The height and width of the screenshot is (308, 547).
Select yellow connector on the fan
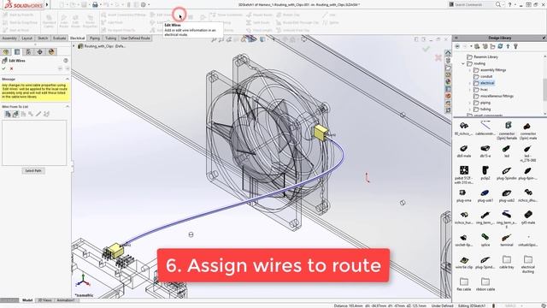321,133
